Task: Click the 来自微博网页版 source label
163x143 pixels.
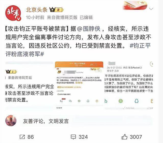Action: point(62,17)
